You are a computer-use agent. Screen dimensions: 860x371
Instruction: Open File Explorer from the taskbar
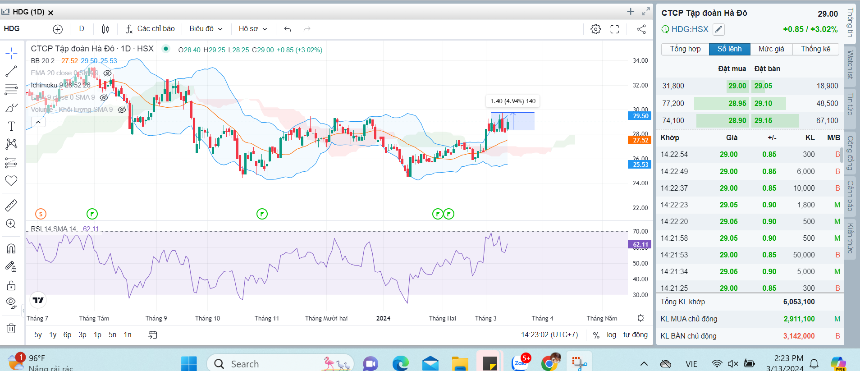[460, 363]
